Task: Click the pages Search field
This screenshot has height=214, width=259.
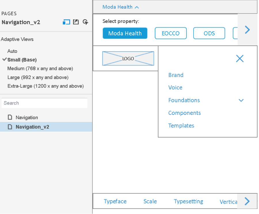Action: (x=44, y=103)
